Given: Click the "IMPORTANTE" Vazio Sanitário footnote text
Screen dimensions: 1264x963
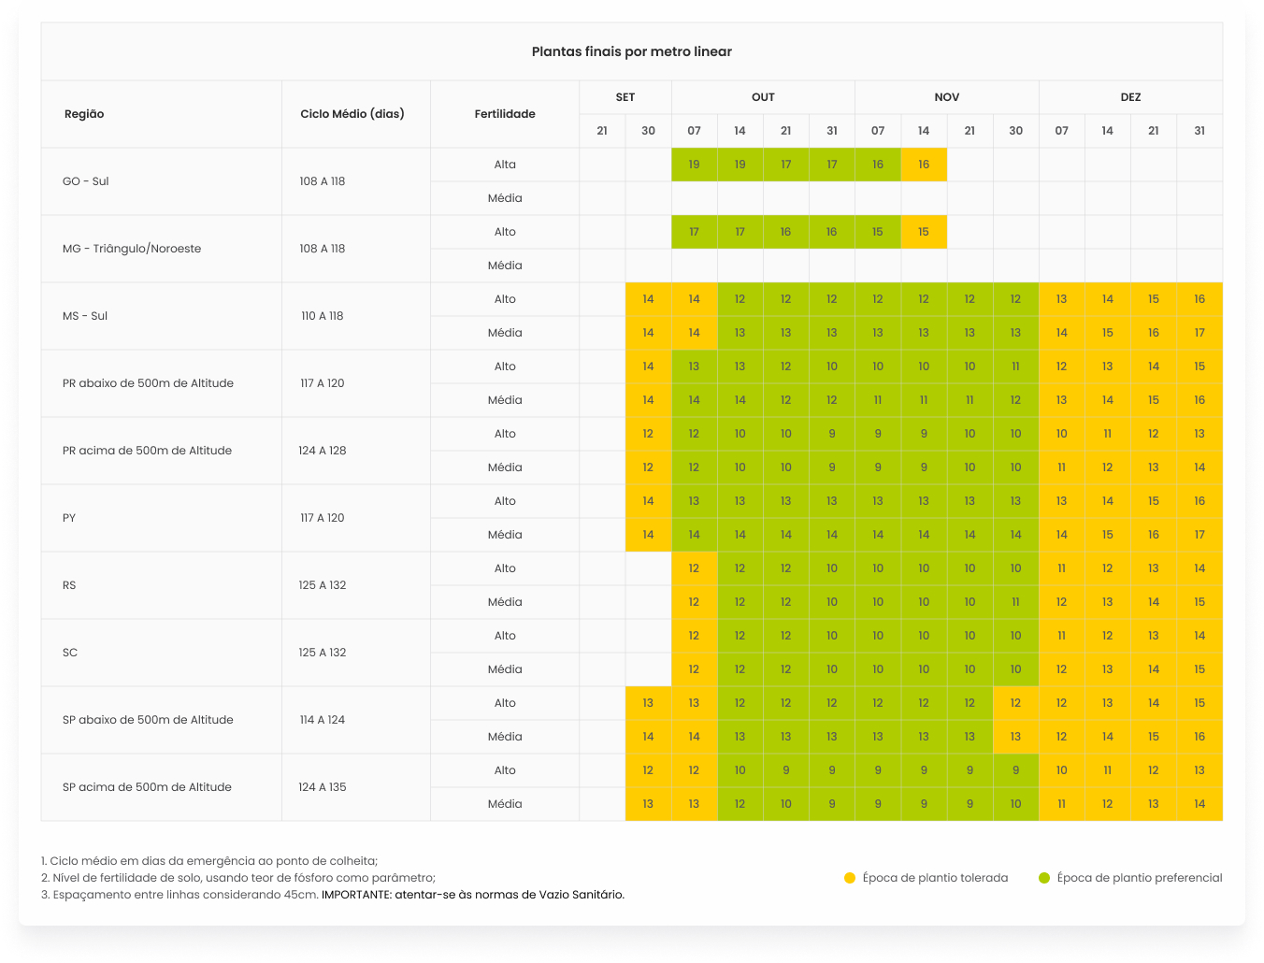Looking at the screenshot, I should tap(472, 895).
